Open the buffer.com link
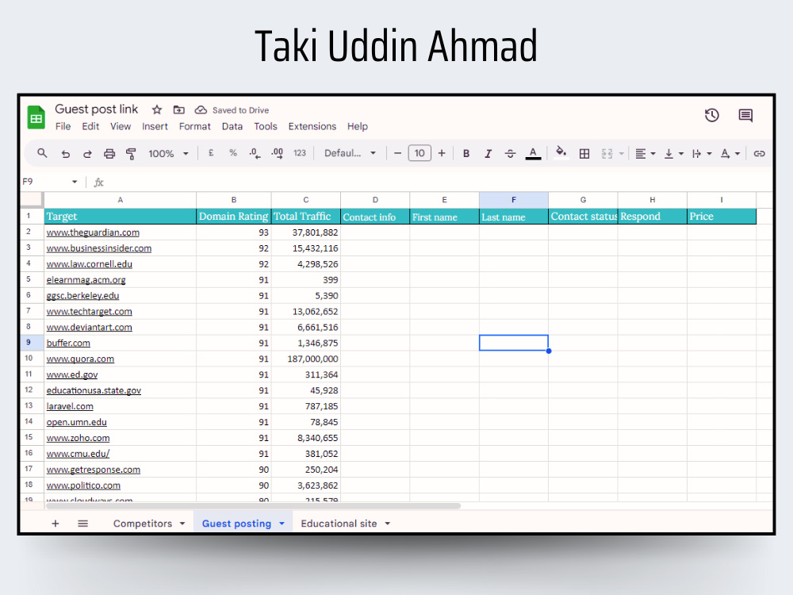 pyautogui.click(x=68, y=343)
